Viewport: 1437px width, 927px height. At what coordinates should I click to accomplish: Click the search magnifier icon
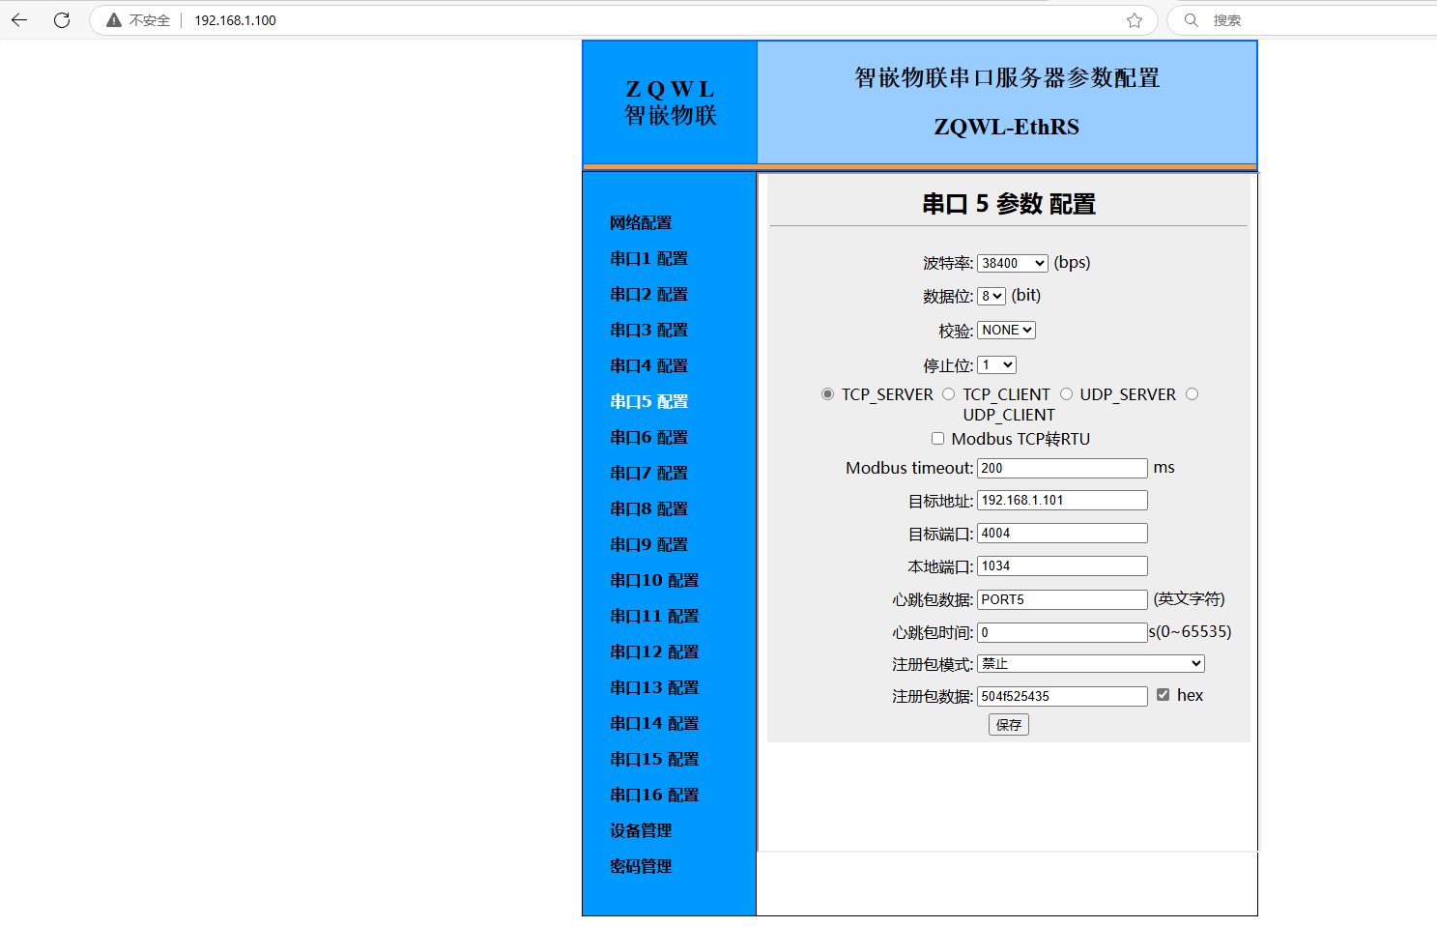[x=1192, y=20]
